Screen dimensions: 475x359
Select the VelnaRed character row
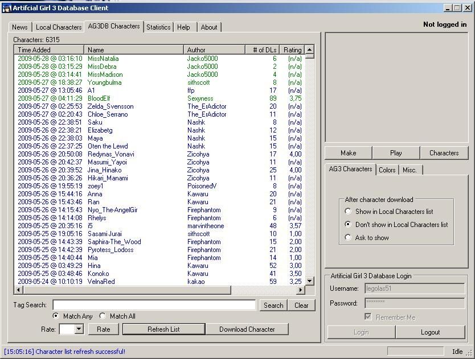tap(159, 282)
